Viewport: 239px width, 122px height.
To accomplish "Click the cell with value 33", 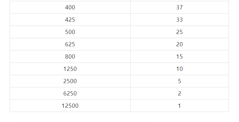I will pos(179,20).
